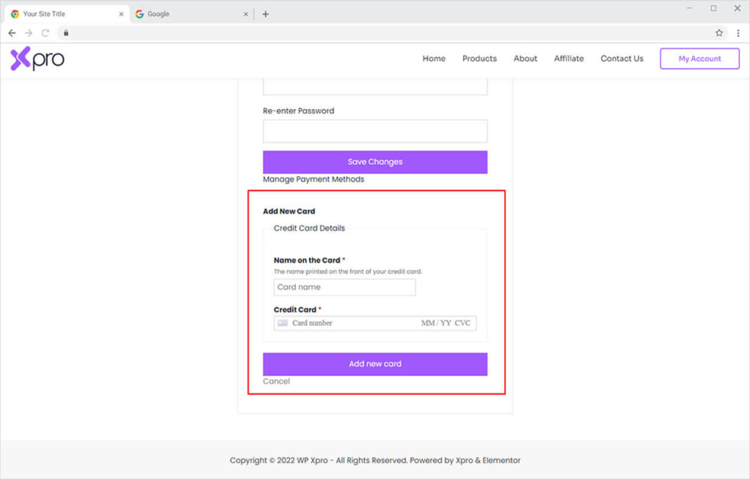Screen dimensions: 750x479
Task: Navigate to Affiliate in header
Action: coord(569,59)
